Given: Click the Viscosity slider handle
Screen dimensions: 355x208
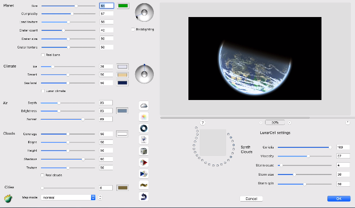Looking at the screenshot, I should (308, 156).
